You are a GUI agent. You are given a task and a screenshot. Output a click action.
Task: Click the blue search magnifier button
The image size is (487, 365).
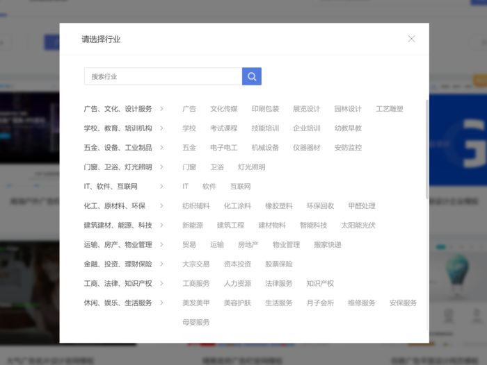(x=252, y=76)
